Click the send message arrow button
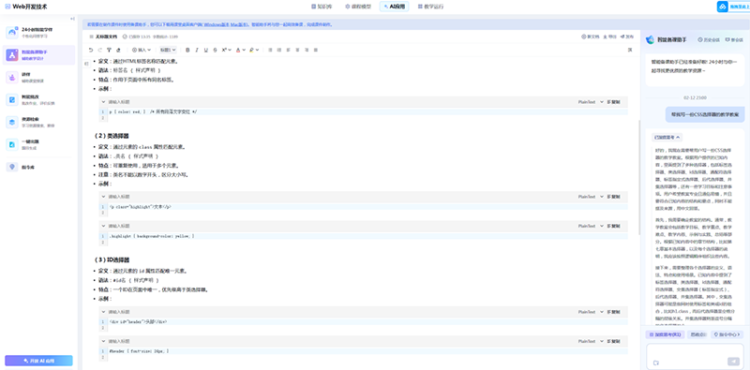 [x=733, y=362]
